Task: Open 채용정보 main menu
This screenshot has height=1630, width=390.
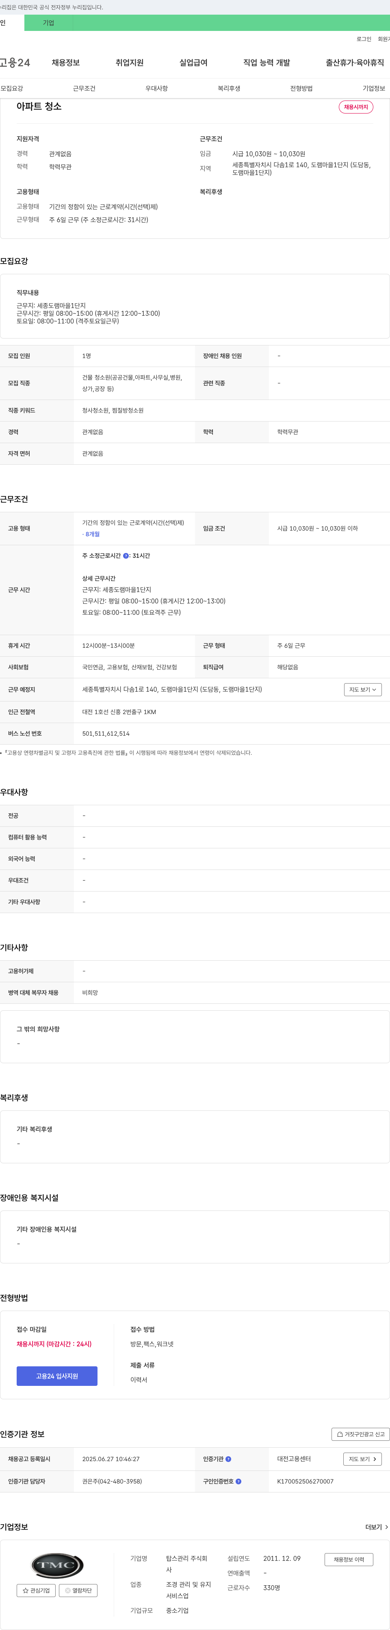Action: point(66,63)
